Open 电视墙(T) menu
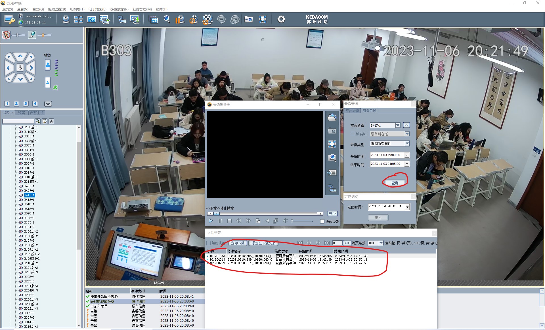 77,9
